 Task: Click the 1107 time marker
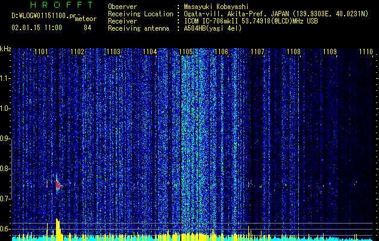[x=257, y=51]
